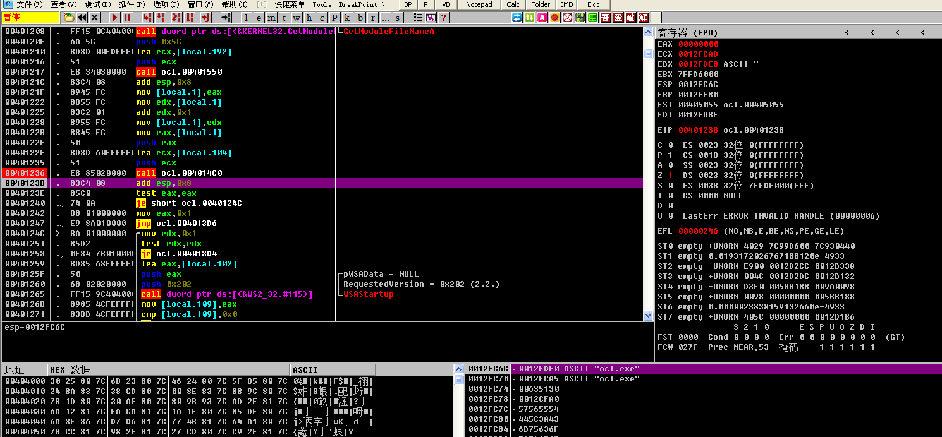Open the 快捷菜单 menu
This screenshot has width=942, height=437.
point(290,4)
